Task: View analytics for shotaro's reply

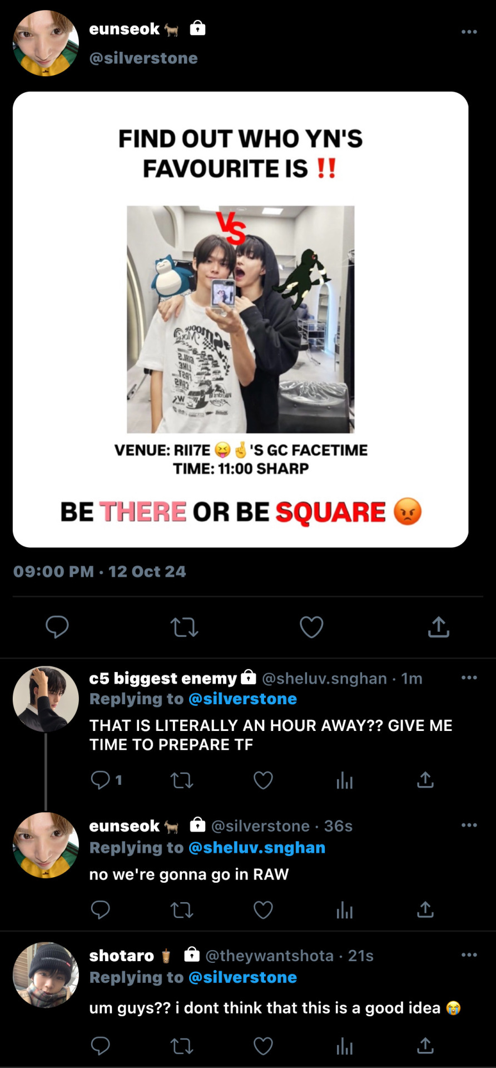Action: [344, 1046]
